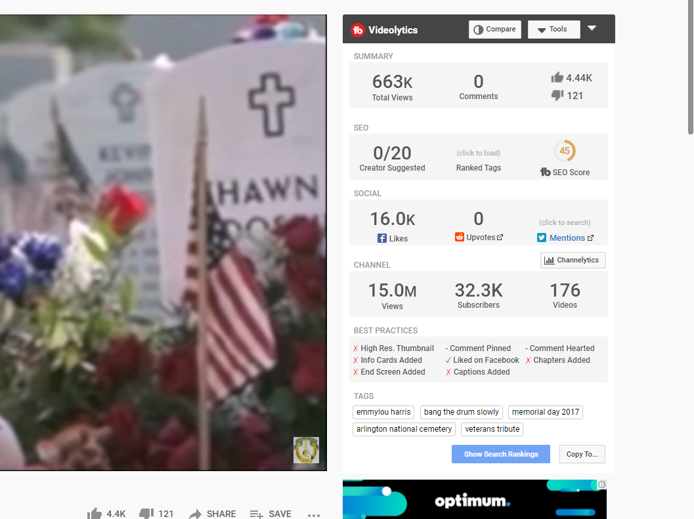Click the Captions Added best practice
Screen dimensions: 694x519
[477, 372]
